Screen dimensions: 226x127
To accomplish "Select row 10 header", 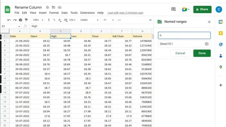I will tap(5, 78).
